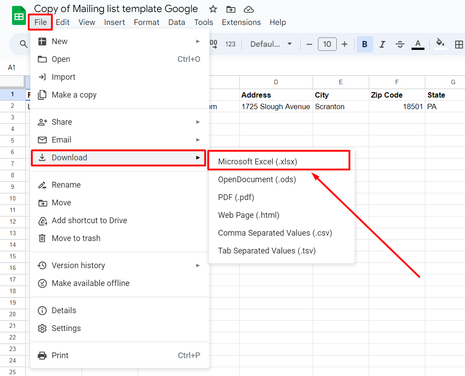The height and width of the screenshot is (376, 465).
Task: Click the borders icon
Action: [x=458, y=45]
